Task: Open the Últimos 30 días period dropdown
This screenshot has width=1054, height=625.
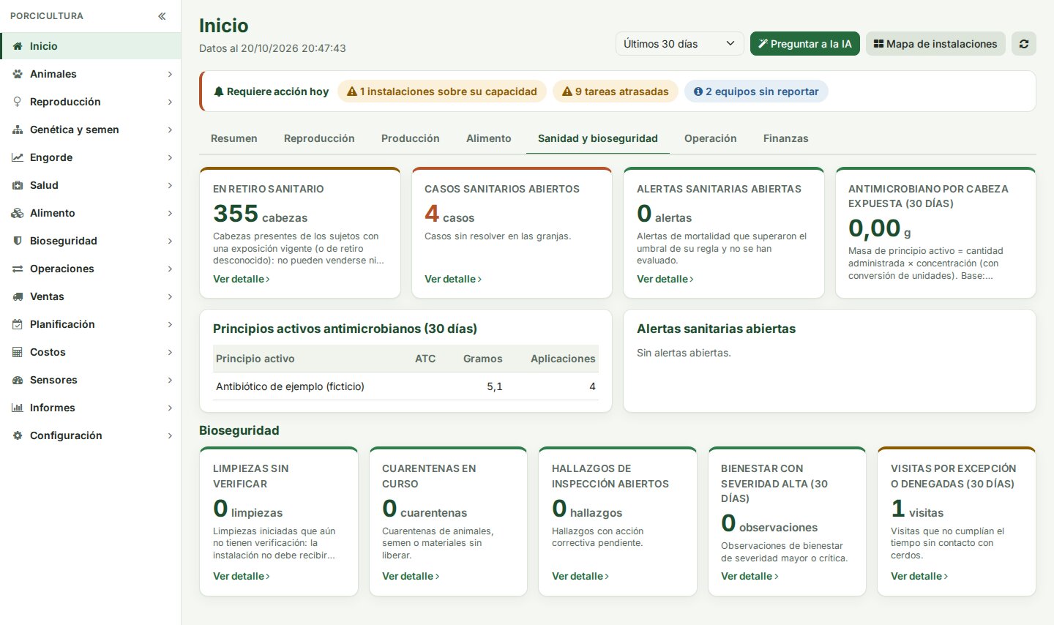Action: pos(679,44)
